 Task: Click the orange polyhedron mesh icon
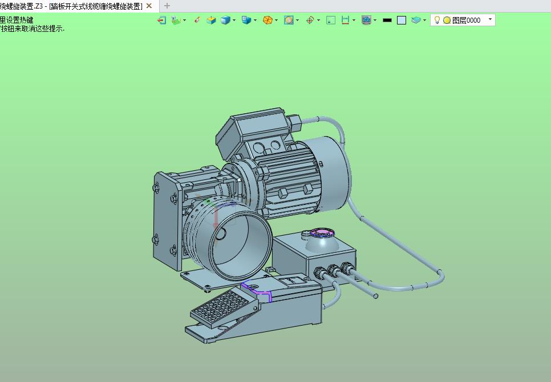point(268,20)
